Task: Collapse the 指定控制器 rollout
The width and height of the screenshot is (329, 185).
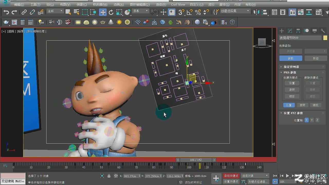Action: (x=302, y=67)
